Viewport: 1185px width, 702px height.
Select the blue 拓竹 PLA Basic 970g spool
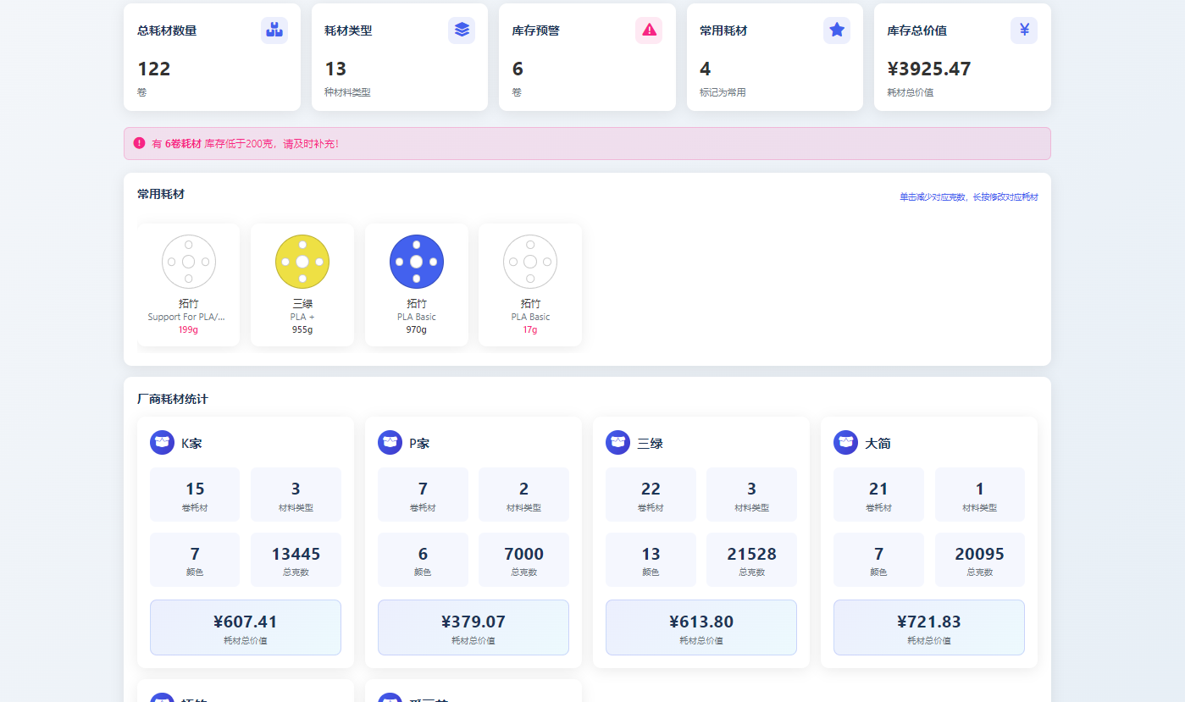[416, 262]
